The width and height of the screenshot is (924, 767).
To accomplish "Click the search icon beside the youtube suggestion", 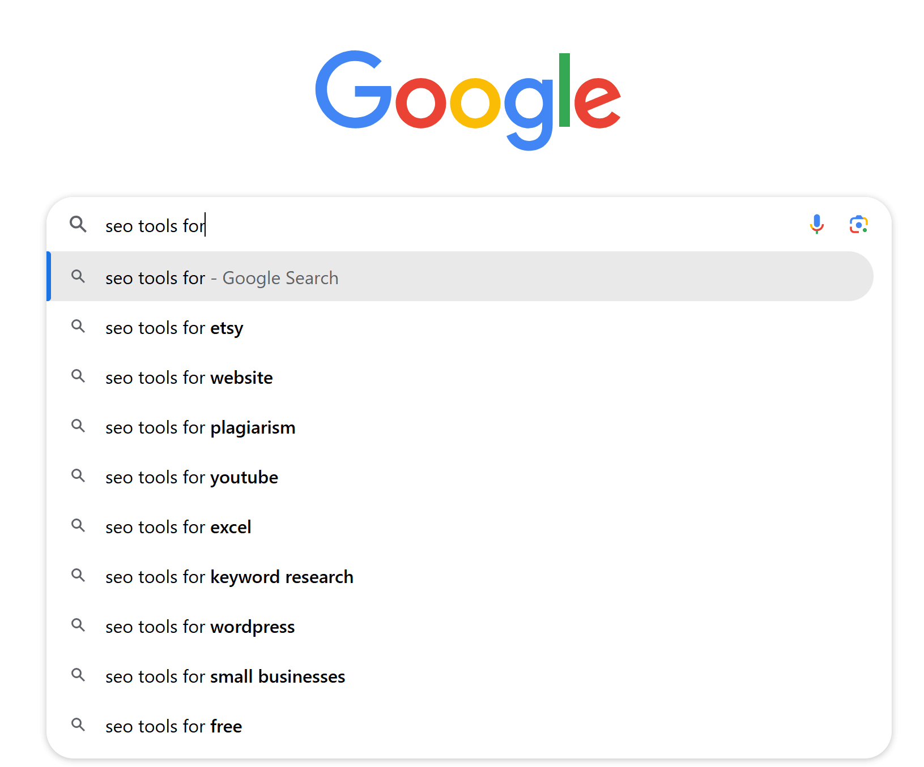I will click(x=78, y=476).
